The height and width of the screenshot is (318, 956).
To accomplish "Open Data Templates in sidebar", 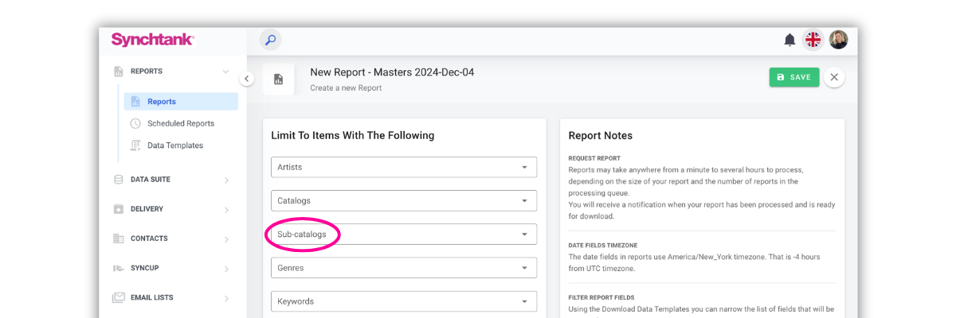I will point(174,145).
